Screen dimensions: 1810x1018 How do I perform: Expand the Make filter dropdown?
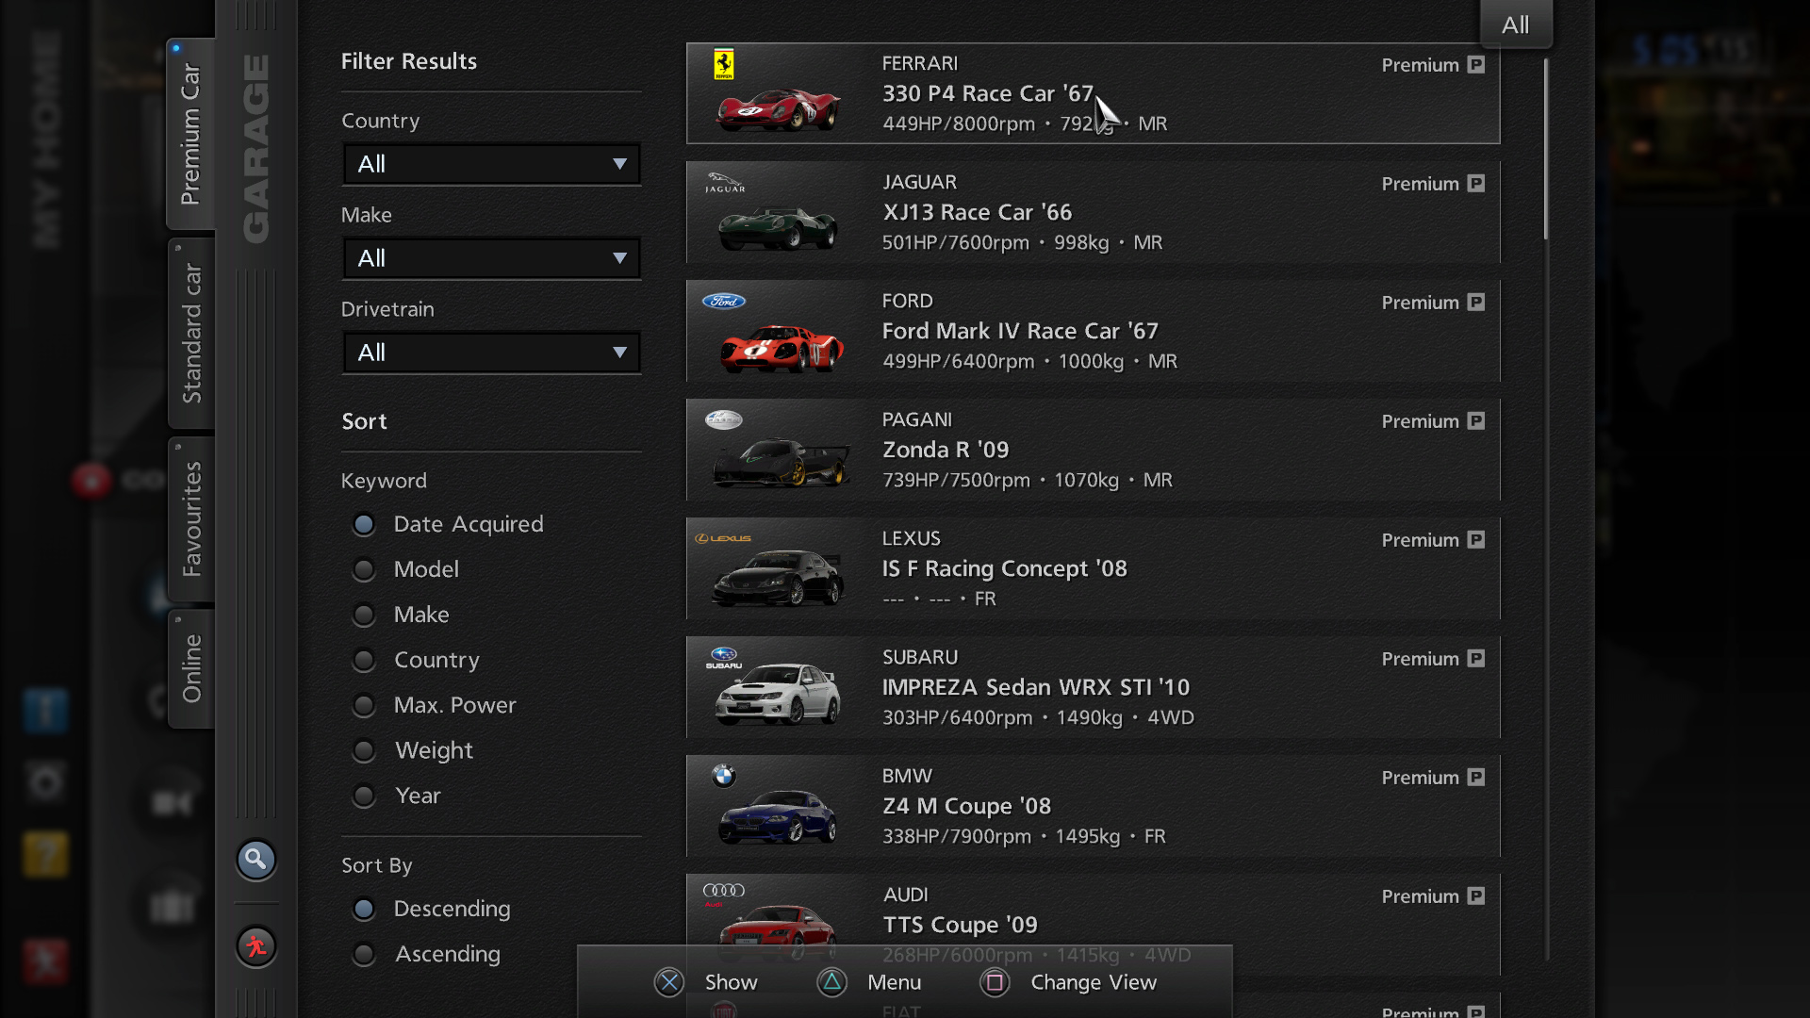coord(491,258)
